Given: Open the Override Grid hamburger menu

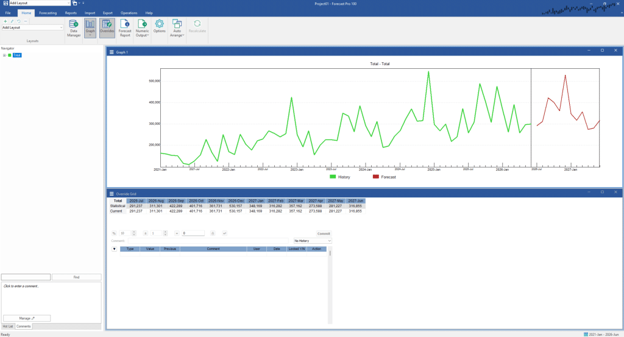Looking at the screenshot, I should tap(112, 193).
